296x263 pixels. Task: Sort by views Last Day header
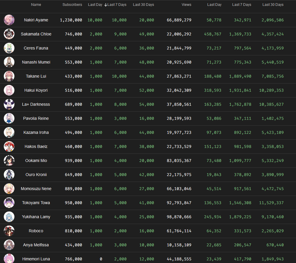point(214,4)
